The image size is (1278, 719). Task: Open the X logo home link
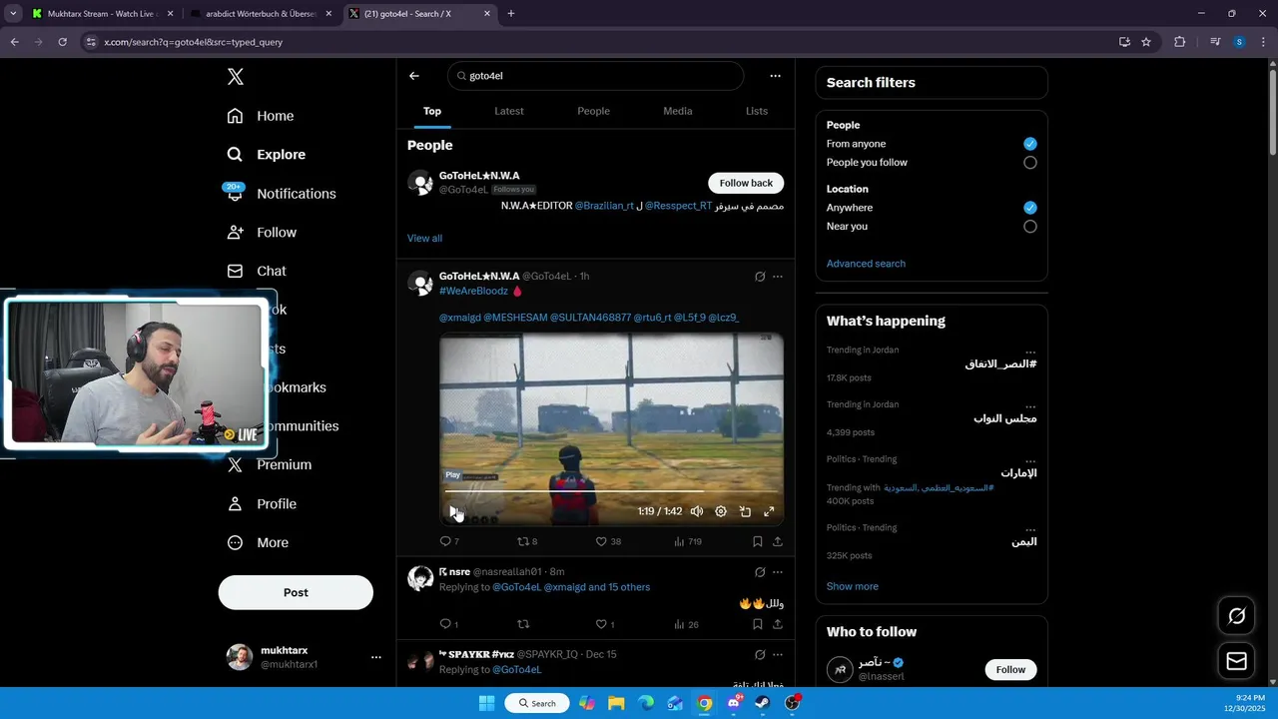pyautogui.click(x=236, y=77)
